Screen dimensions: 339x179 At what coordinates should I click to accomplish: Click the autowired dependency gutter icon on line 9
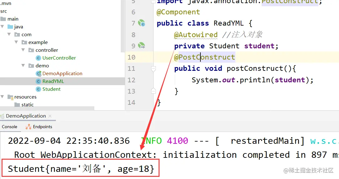(142, 46)
